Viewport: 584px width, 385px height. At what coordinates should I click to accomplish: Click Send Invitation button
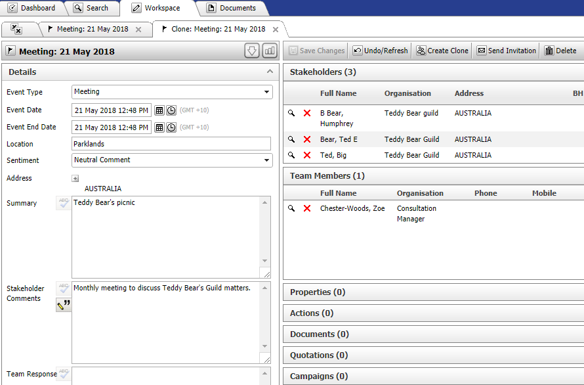507,51
